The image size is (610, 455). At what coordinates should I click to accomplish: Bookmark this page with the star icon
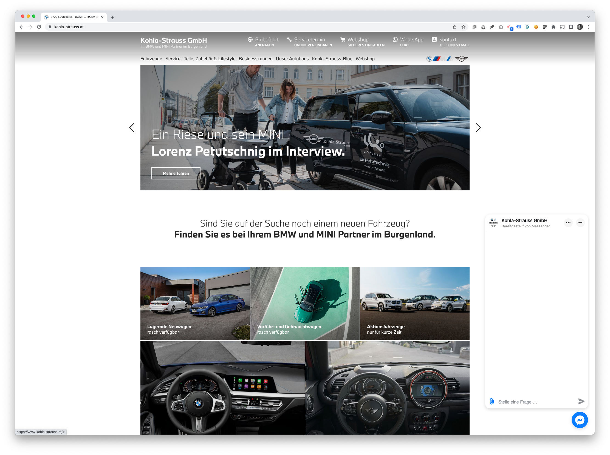[x=463, y=27]
